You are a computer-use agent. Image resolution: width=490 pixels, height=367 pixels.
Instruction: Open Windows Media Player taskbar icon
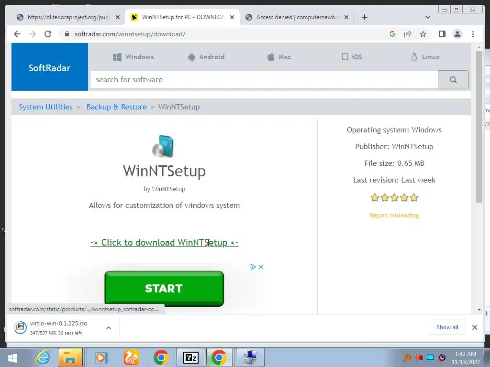click(x=100, y=357)
